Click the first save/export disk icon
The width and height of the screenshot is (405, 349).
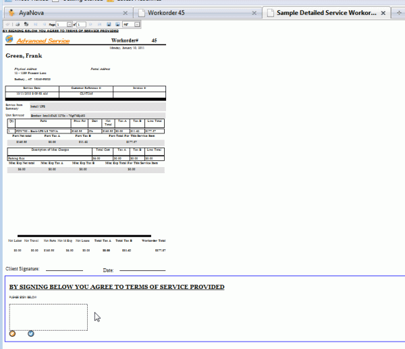pos(109,24)
